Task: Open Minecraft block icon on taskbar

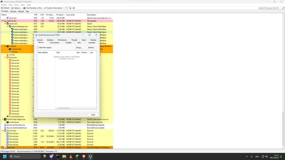Action: tap(77, 156)
